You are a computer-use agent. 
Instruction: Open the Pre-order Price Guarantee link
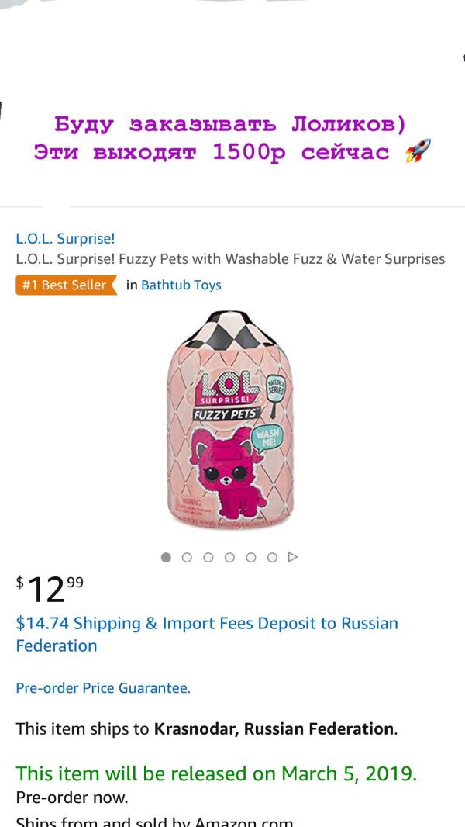[x=103, y=687]
